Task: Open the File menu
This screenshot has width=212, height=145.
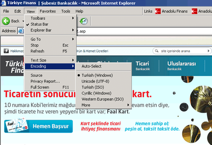Action: tap(6, 11)
